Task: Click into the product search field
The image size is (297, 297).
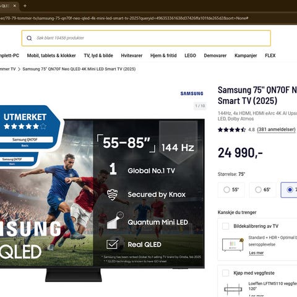Action: tap(146, 38)
